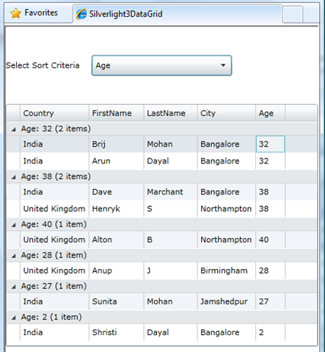Sort by the LastName column header

click(170, 113)
